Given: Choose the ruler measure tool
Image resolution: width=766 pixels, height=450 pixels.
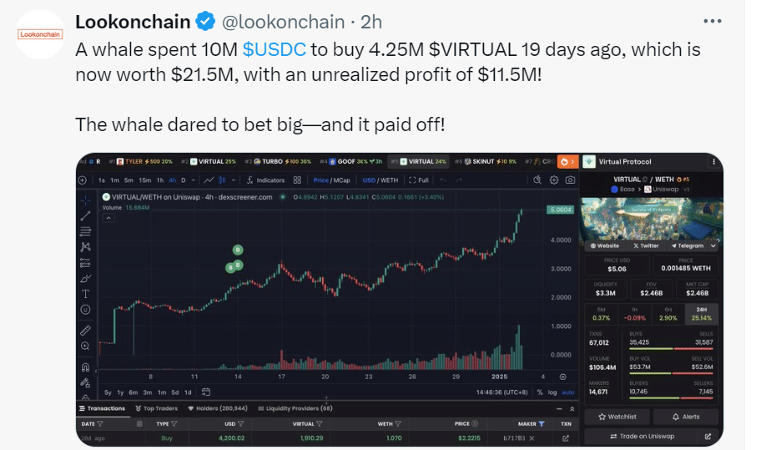Looking at the screenshot, I should (85, 330).
